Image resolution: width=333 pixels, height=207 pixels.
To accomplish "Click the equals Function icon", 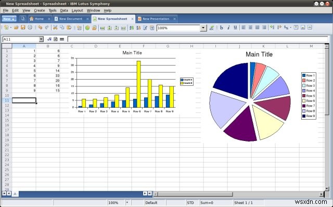I will 62,39.
